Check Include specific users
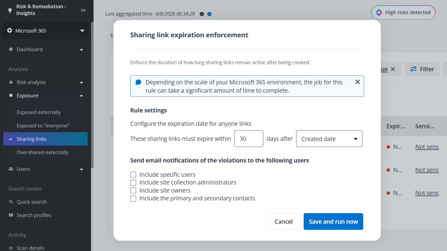Viewport: 447px width, 251px height. (133, 175)
